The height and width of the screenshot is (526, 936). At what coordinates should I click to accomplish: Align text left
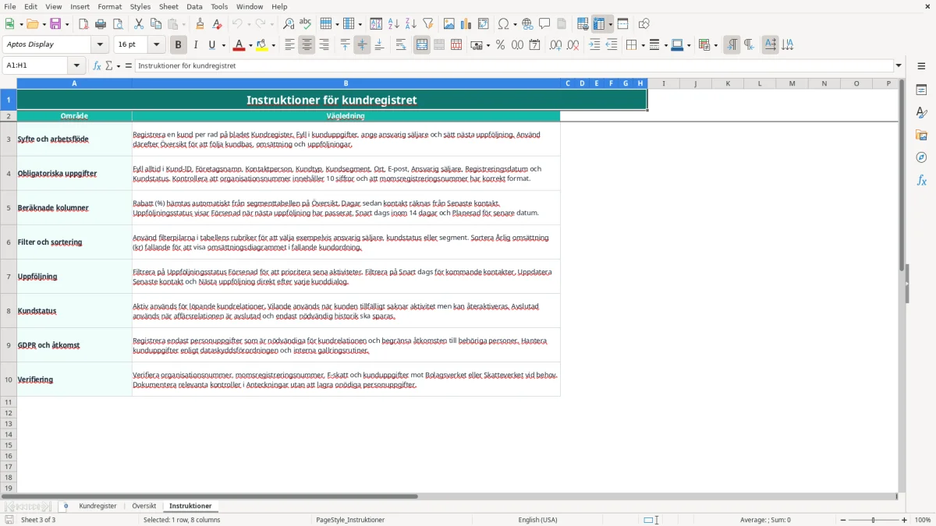tap(290, 45)
